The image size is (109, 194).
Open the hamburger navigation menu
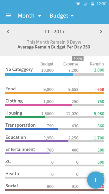pos(8,16)
